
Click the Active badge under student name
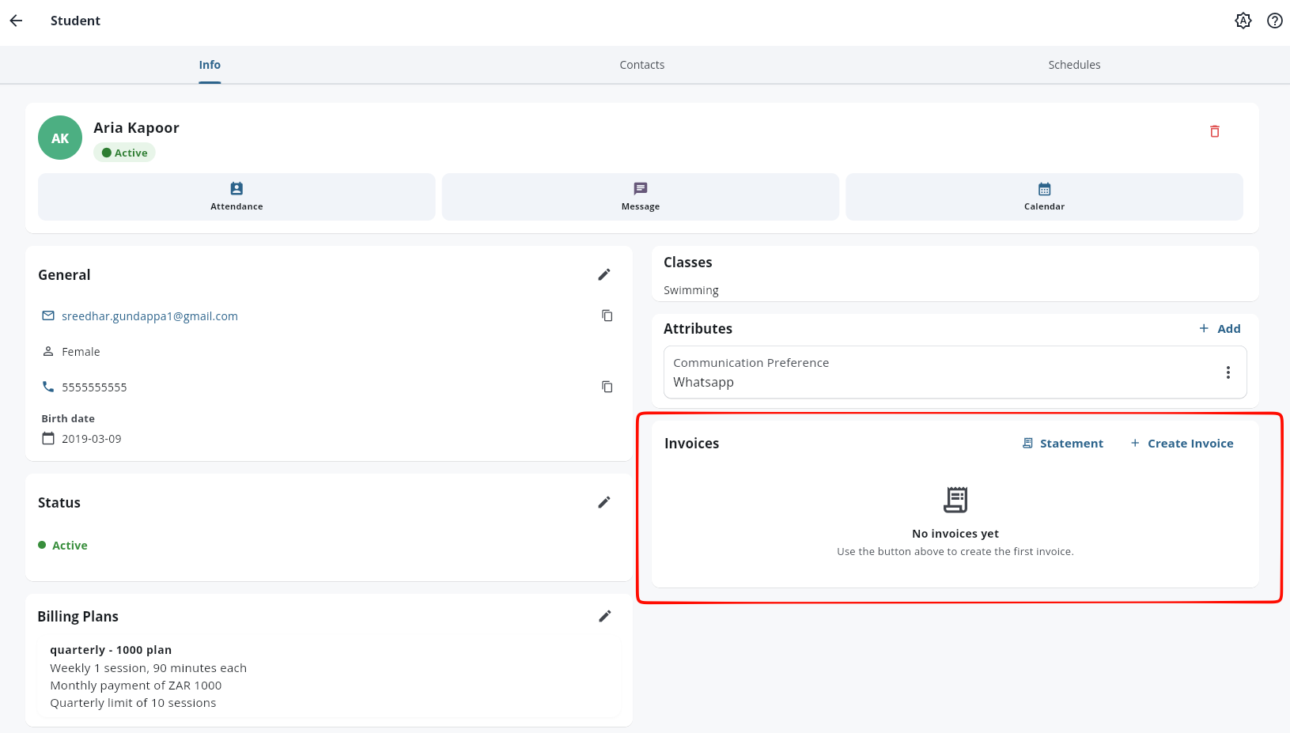124,153
